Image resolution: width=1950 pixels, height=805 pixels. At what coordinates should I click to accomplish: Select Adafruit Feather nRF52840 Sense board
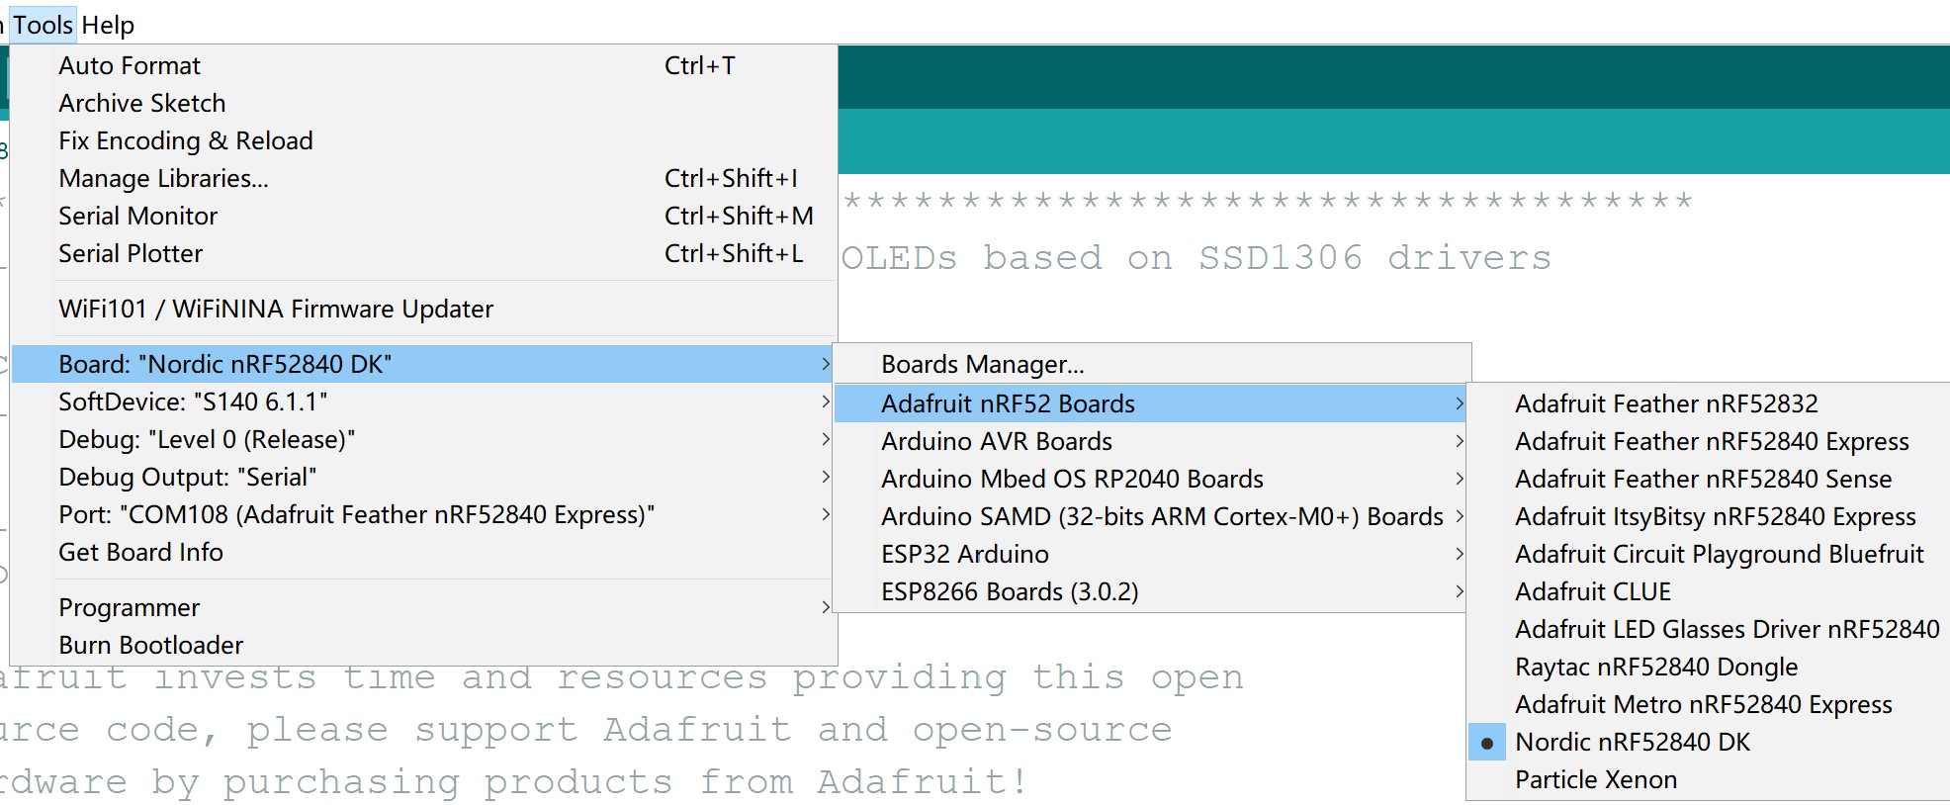[x=1709, y=479]
